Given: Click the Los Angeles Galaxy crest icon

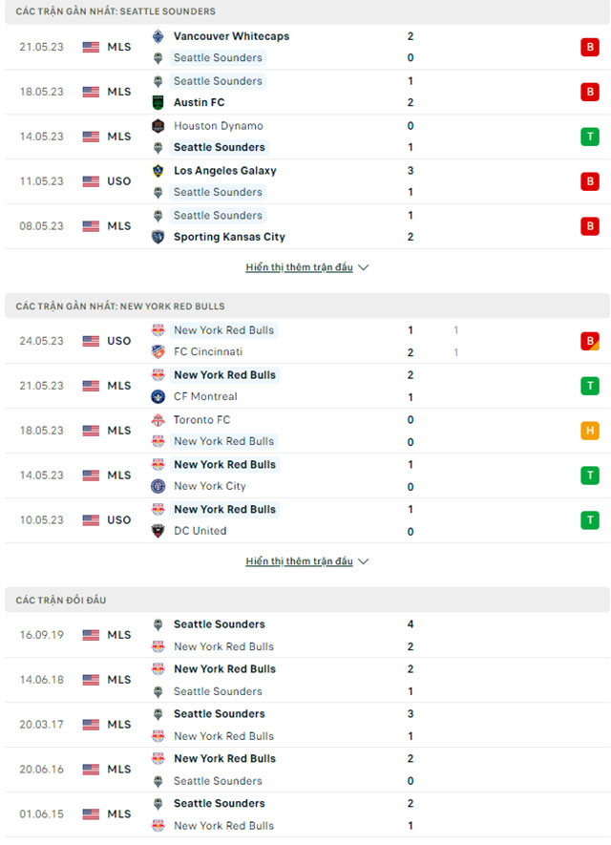Looking at the screenshot, I should pyautogui.click(x=158, y=171).
